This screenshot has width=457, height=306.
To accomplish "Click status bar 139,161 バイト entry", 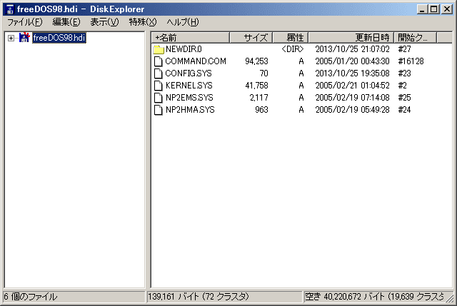I will 199,297.
